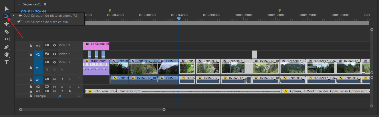Grab the horizontal zoom scrollbar's left handle
379x117 pixels.
point(20,109)
